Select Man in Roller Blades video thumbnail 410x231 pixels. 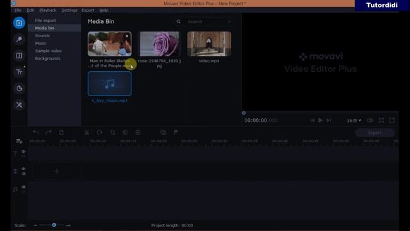coord(110,44)
